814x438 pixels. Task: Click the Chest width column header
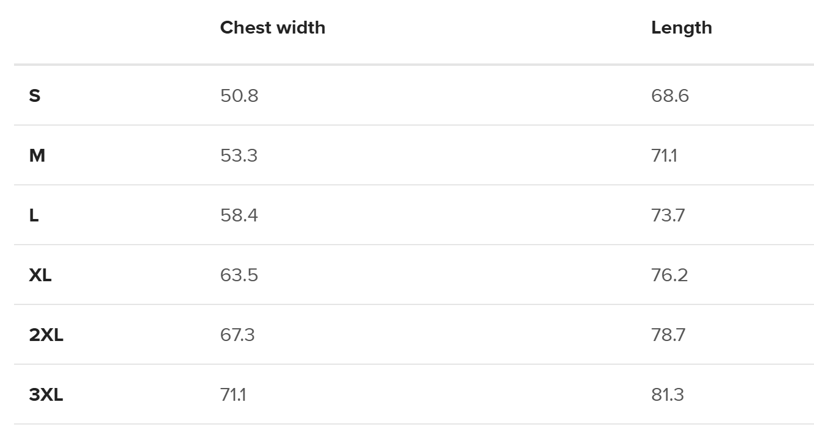(273, 27)
